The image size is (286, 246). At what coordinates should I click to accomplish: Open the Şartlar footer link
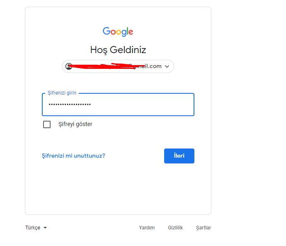point(204,228)
